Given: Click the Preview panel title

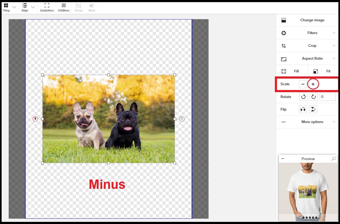Looking at the screenshot, I should point(308,159).
